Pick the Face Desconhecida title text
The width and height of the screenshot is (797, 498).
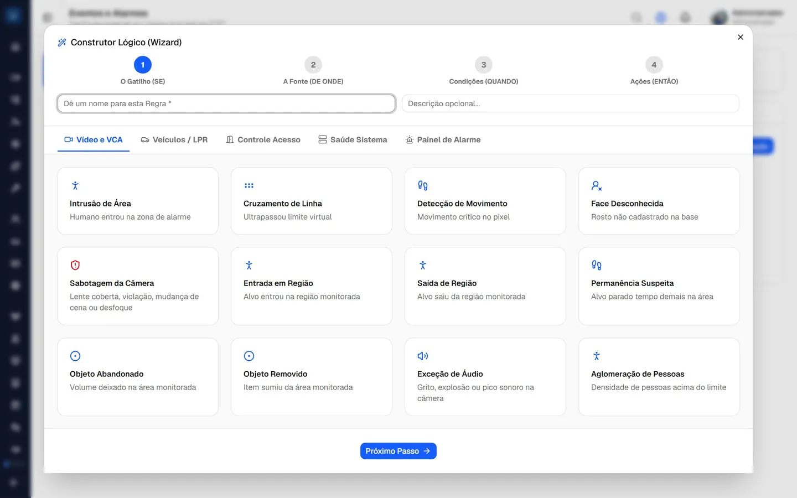coord(627,204)
